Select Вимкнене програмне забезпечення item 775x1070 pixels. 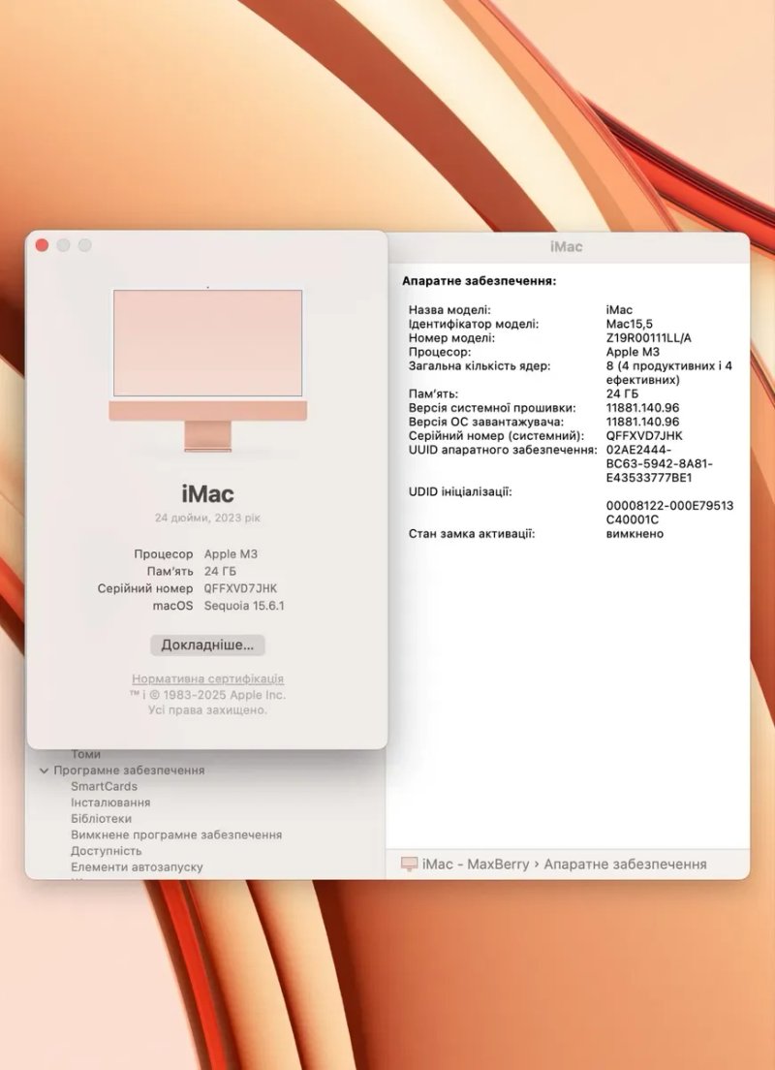click(176, 834)
